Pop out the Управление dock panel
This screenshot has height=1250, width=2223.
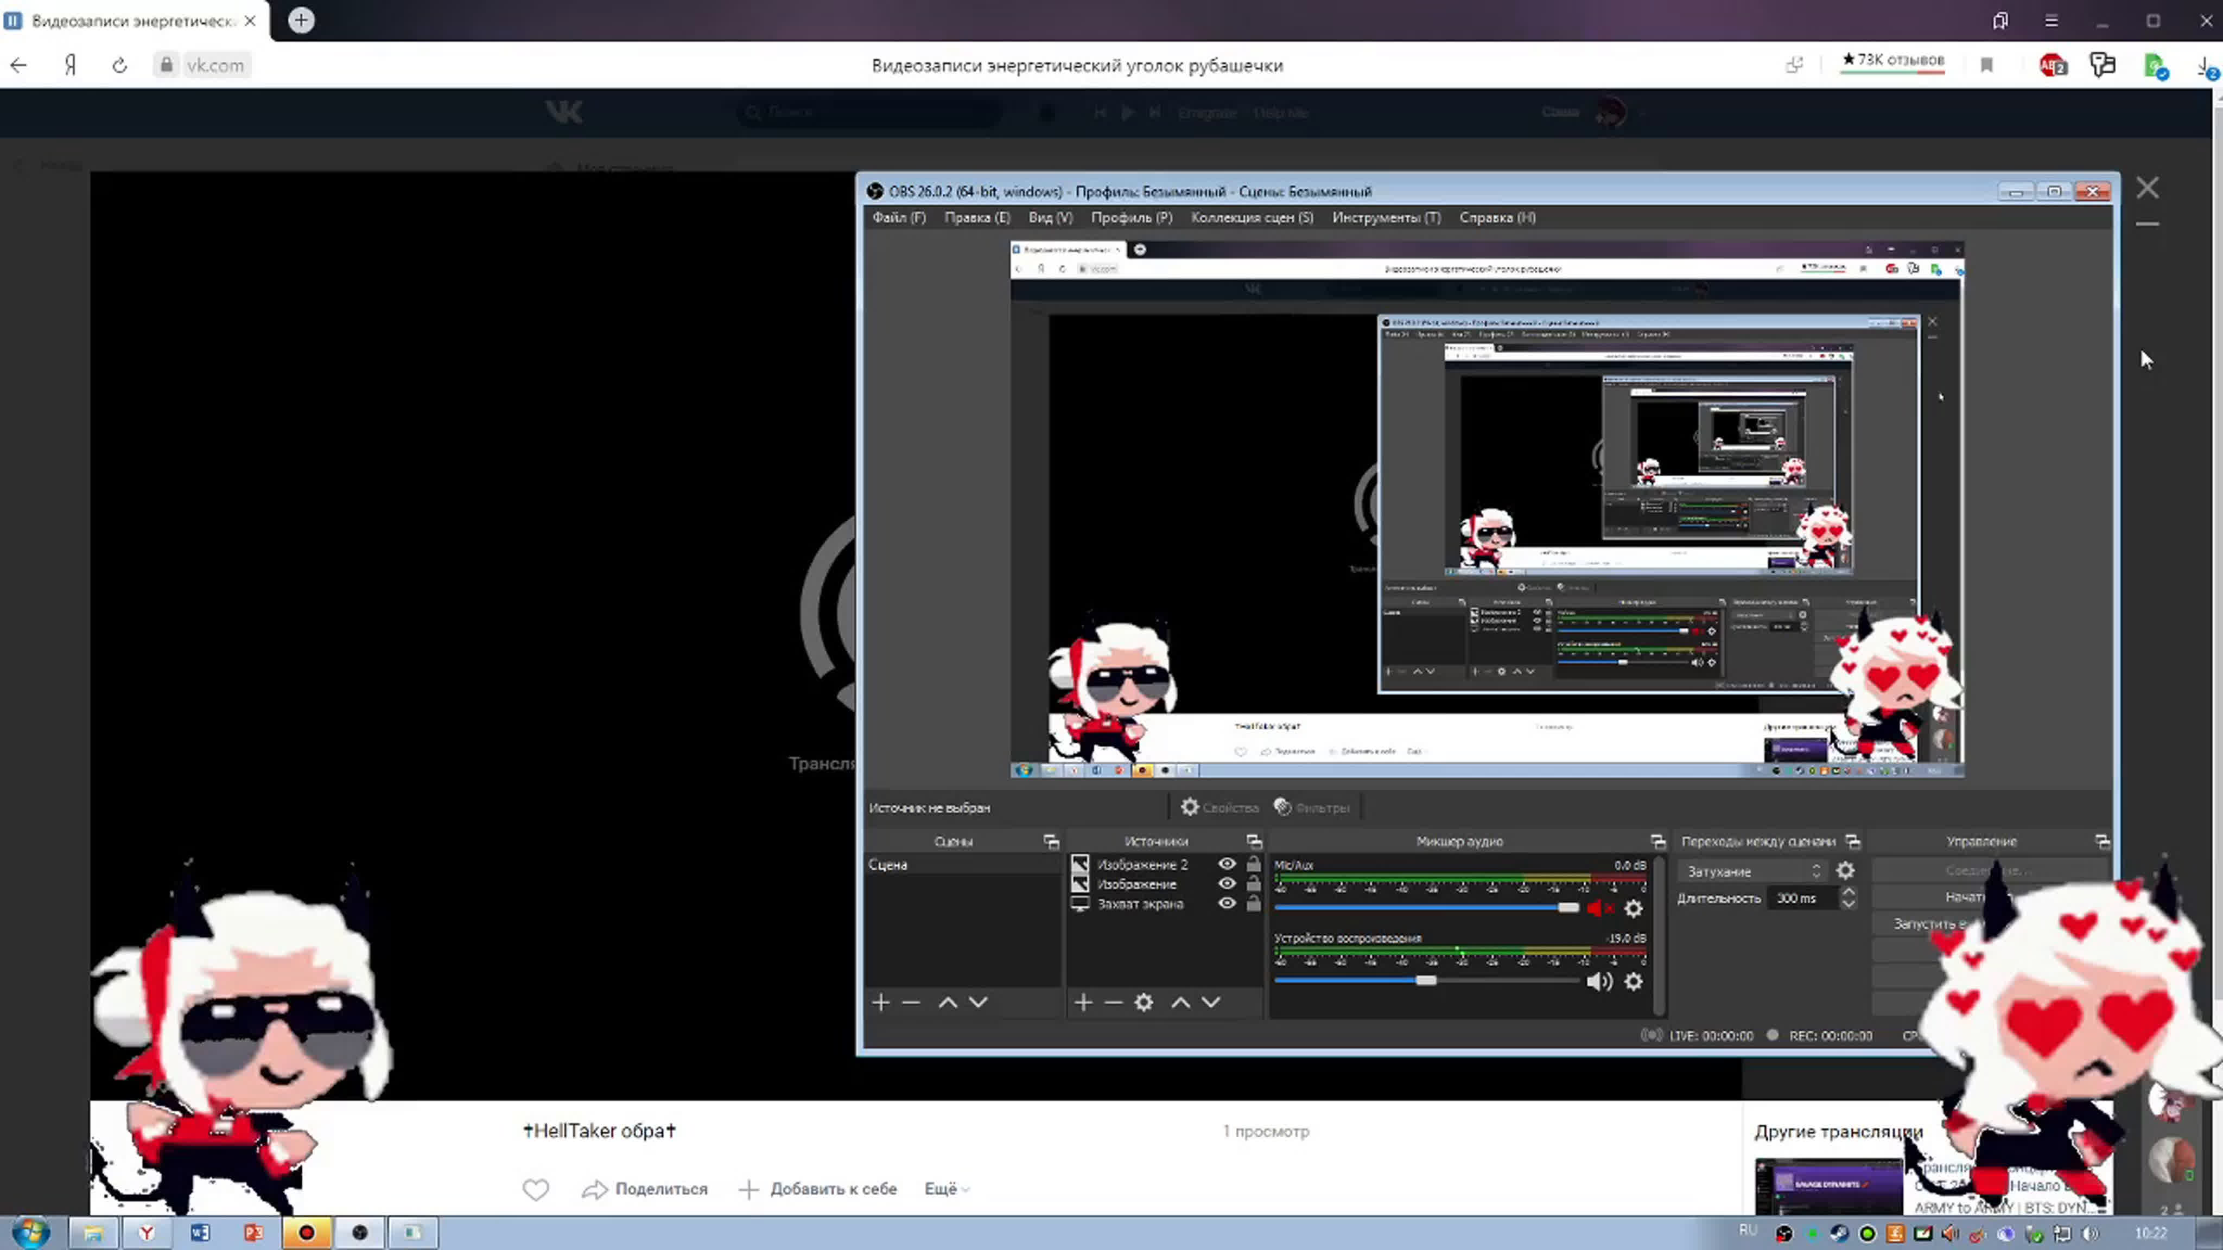click(2102, 841)
